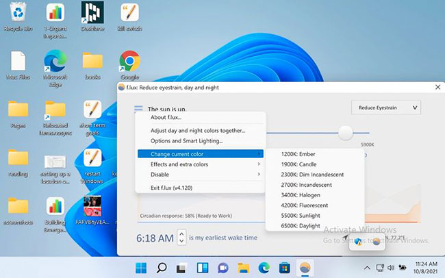Open the Windows Start menu
Viewport: 445px width, 278px height.
pyautogui.click(x=141, y=268)
